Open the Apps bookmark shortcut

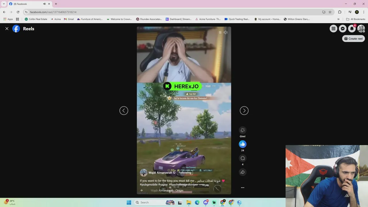click(x=8, y=19)
